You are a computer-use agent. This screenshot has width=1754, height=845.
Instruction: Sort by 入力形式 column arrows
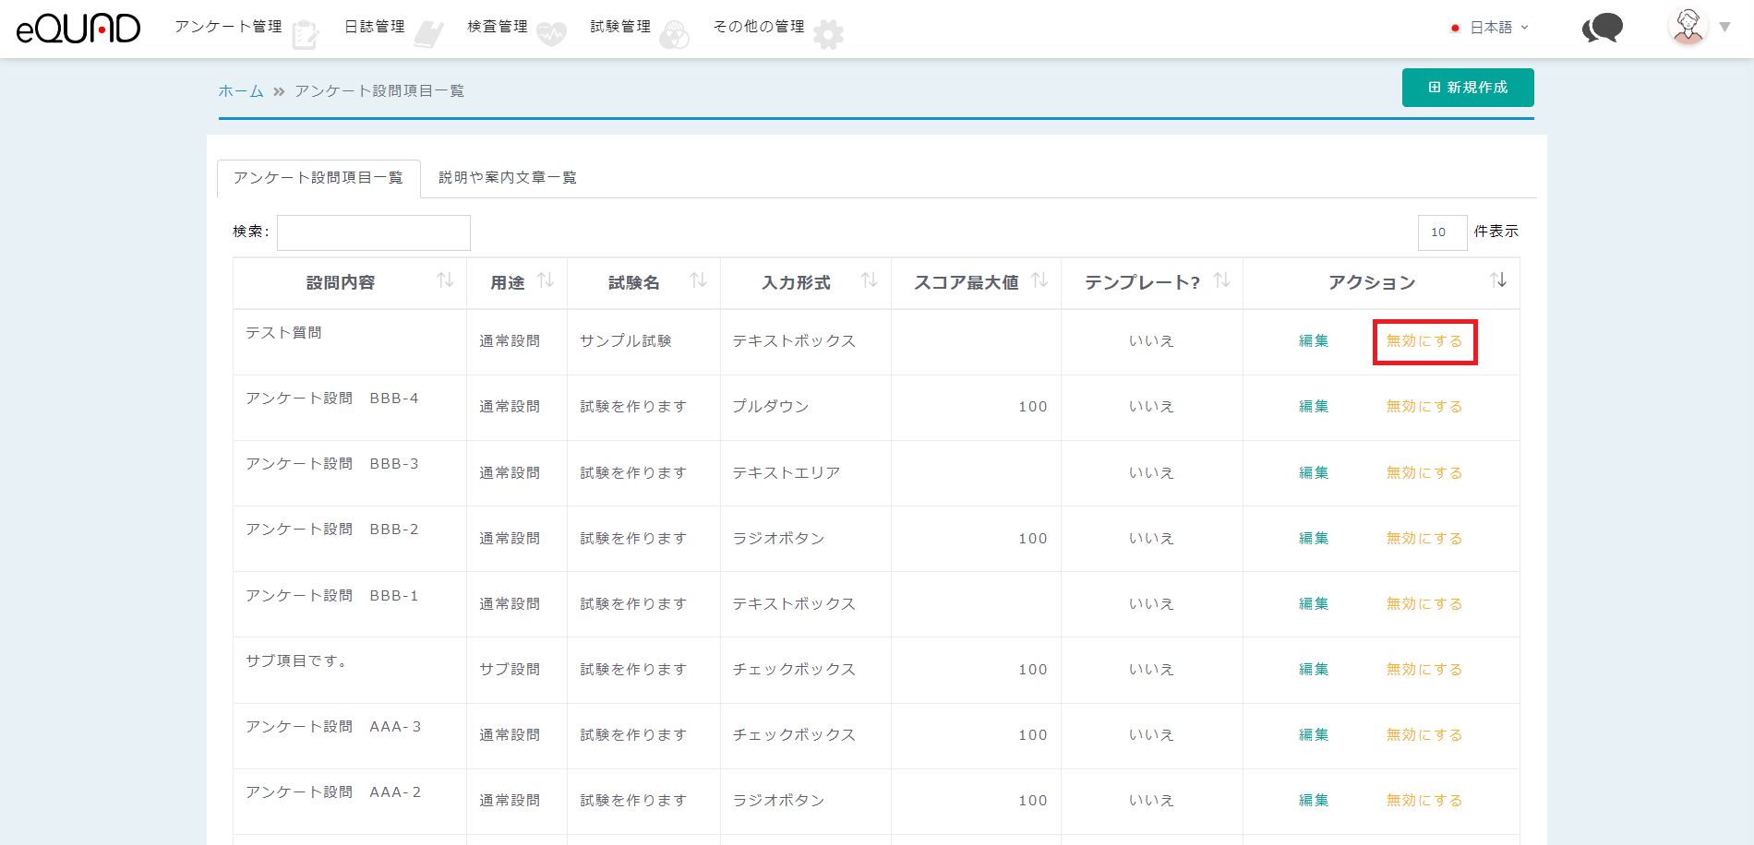click(x=869, y=280)
